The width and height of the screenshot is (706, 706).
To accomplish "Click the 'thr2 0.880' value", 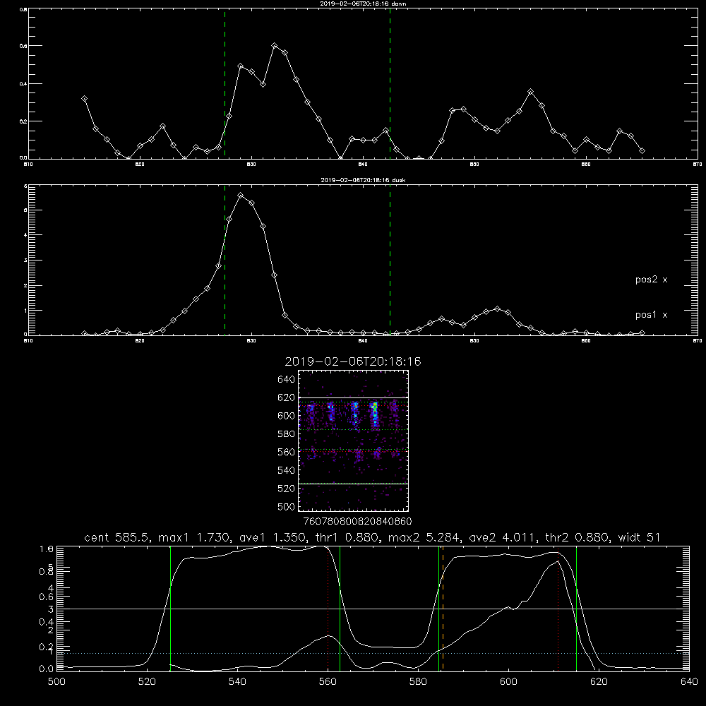I will [x=578, y=537].
